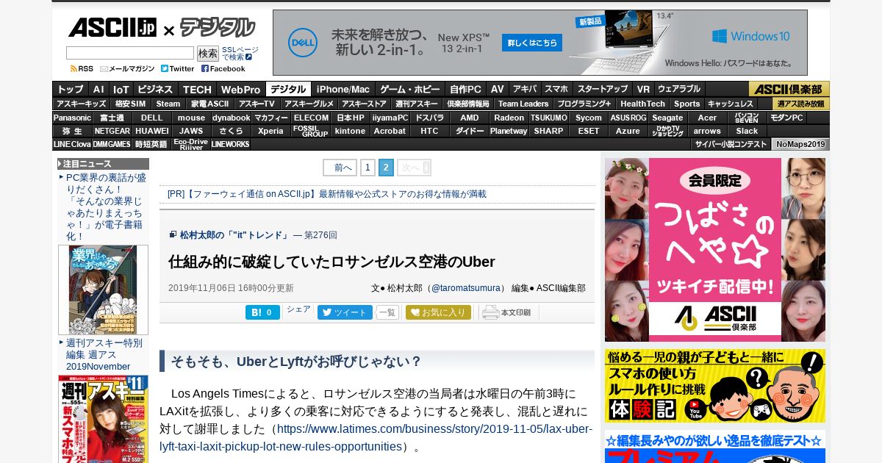
Task: Open the Slack sponsor link
Action: coord(747,131)
